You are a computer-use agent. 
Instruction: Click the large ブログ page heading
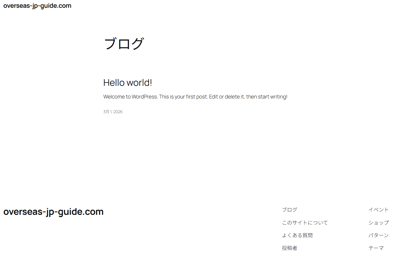pyautogui.click(x=124, y=44)
